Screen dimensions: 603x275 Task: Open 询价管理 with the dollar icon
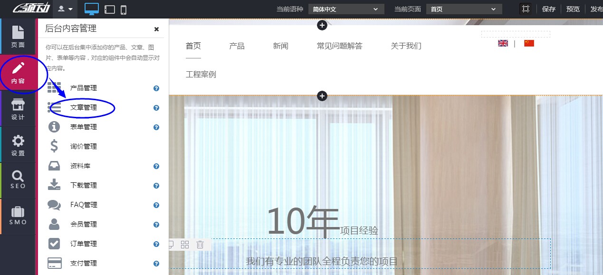pyautogui.click(x=84, y=146)
